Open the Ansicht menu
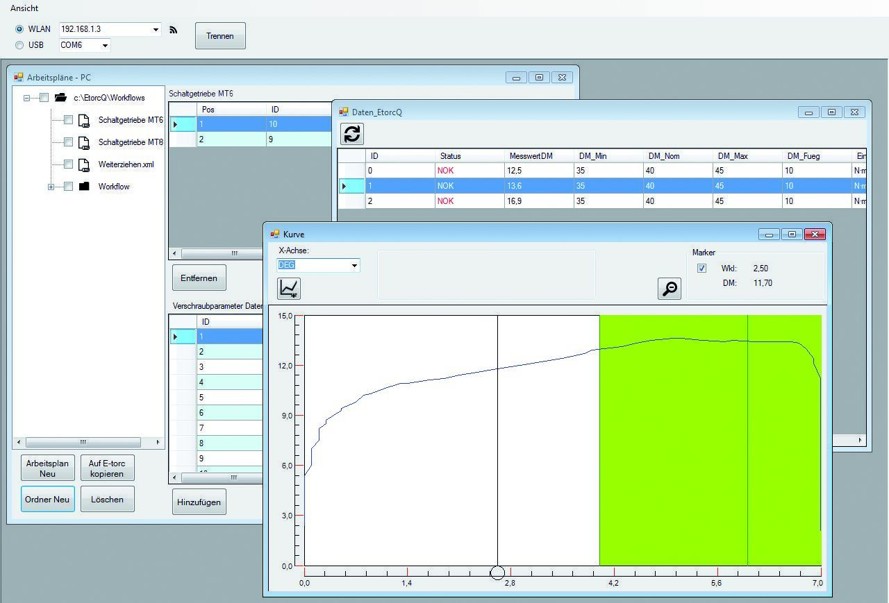The width and height of the screenshot is (889, 603). click(x=24, y=8)
